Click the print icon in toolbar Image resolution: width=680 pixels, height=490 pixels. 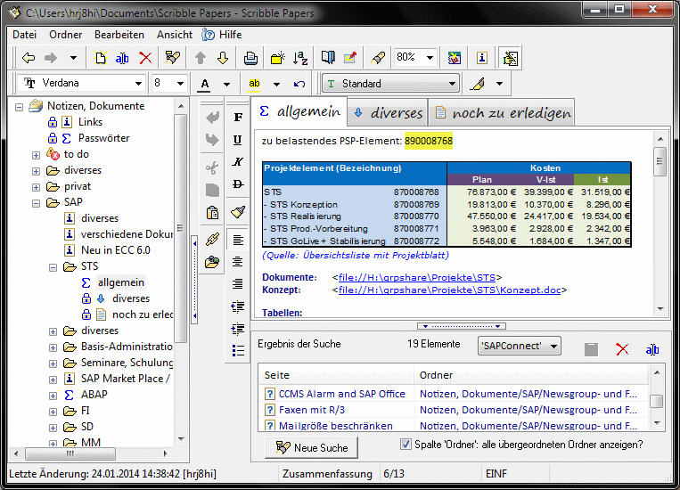(x=250, y=58)
